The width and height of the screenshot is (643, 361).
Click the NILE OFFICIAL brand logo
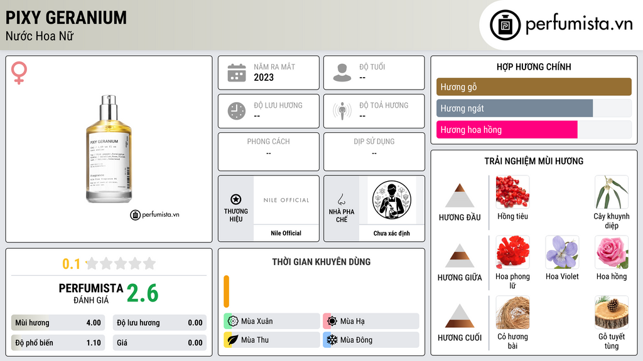(286, 200)
